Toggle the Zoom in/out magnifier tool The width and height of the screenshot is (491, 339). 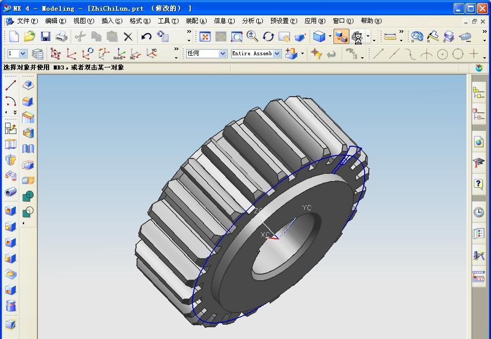[252, 36]
